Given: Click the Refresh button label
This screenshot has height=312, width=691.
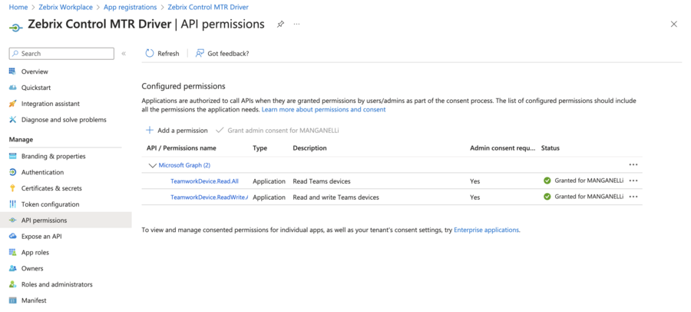Looking at the screenshot, I should point(168,53).
